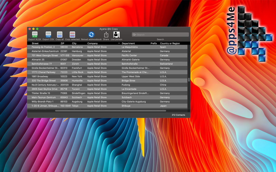Viewport: 276px width, 172px height.
Task: Click the sort arrow in Company header
Action: click(x=119, y=44)
